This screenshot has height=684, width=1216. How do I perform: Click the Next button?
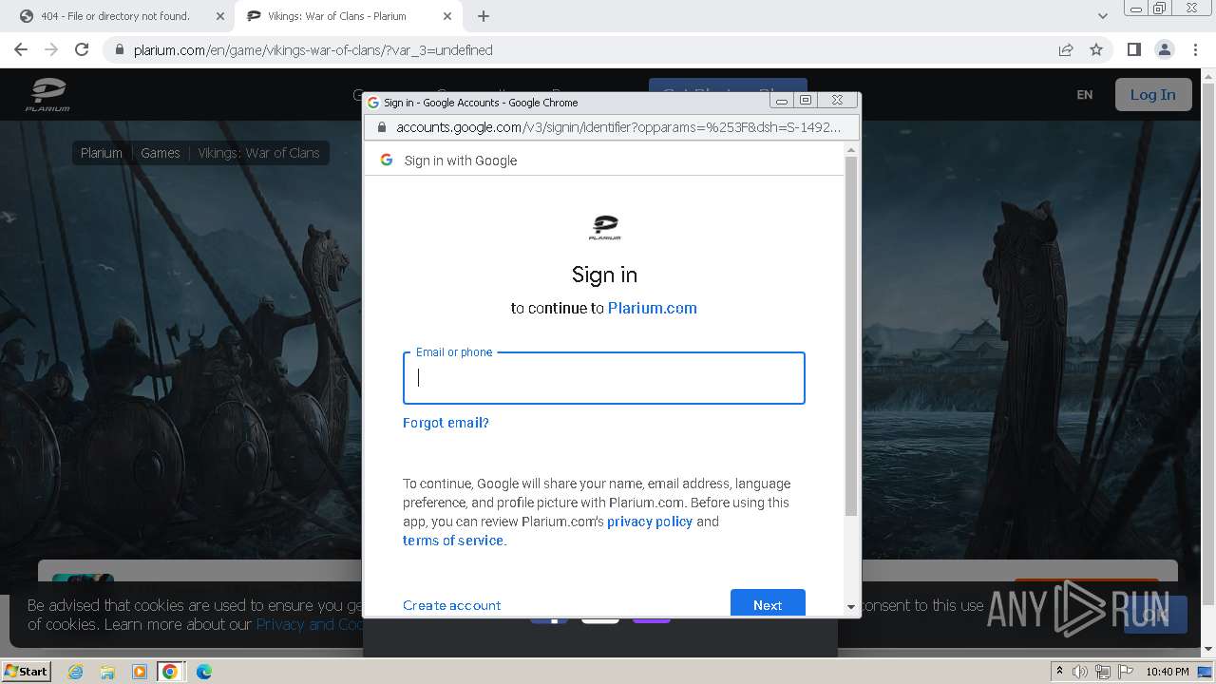768,603
